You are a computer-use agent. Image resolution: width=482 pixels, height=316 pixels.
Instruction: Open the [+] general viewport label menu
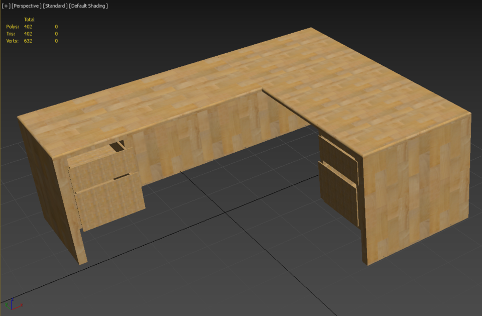[x=6, y=6]
